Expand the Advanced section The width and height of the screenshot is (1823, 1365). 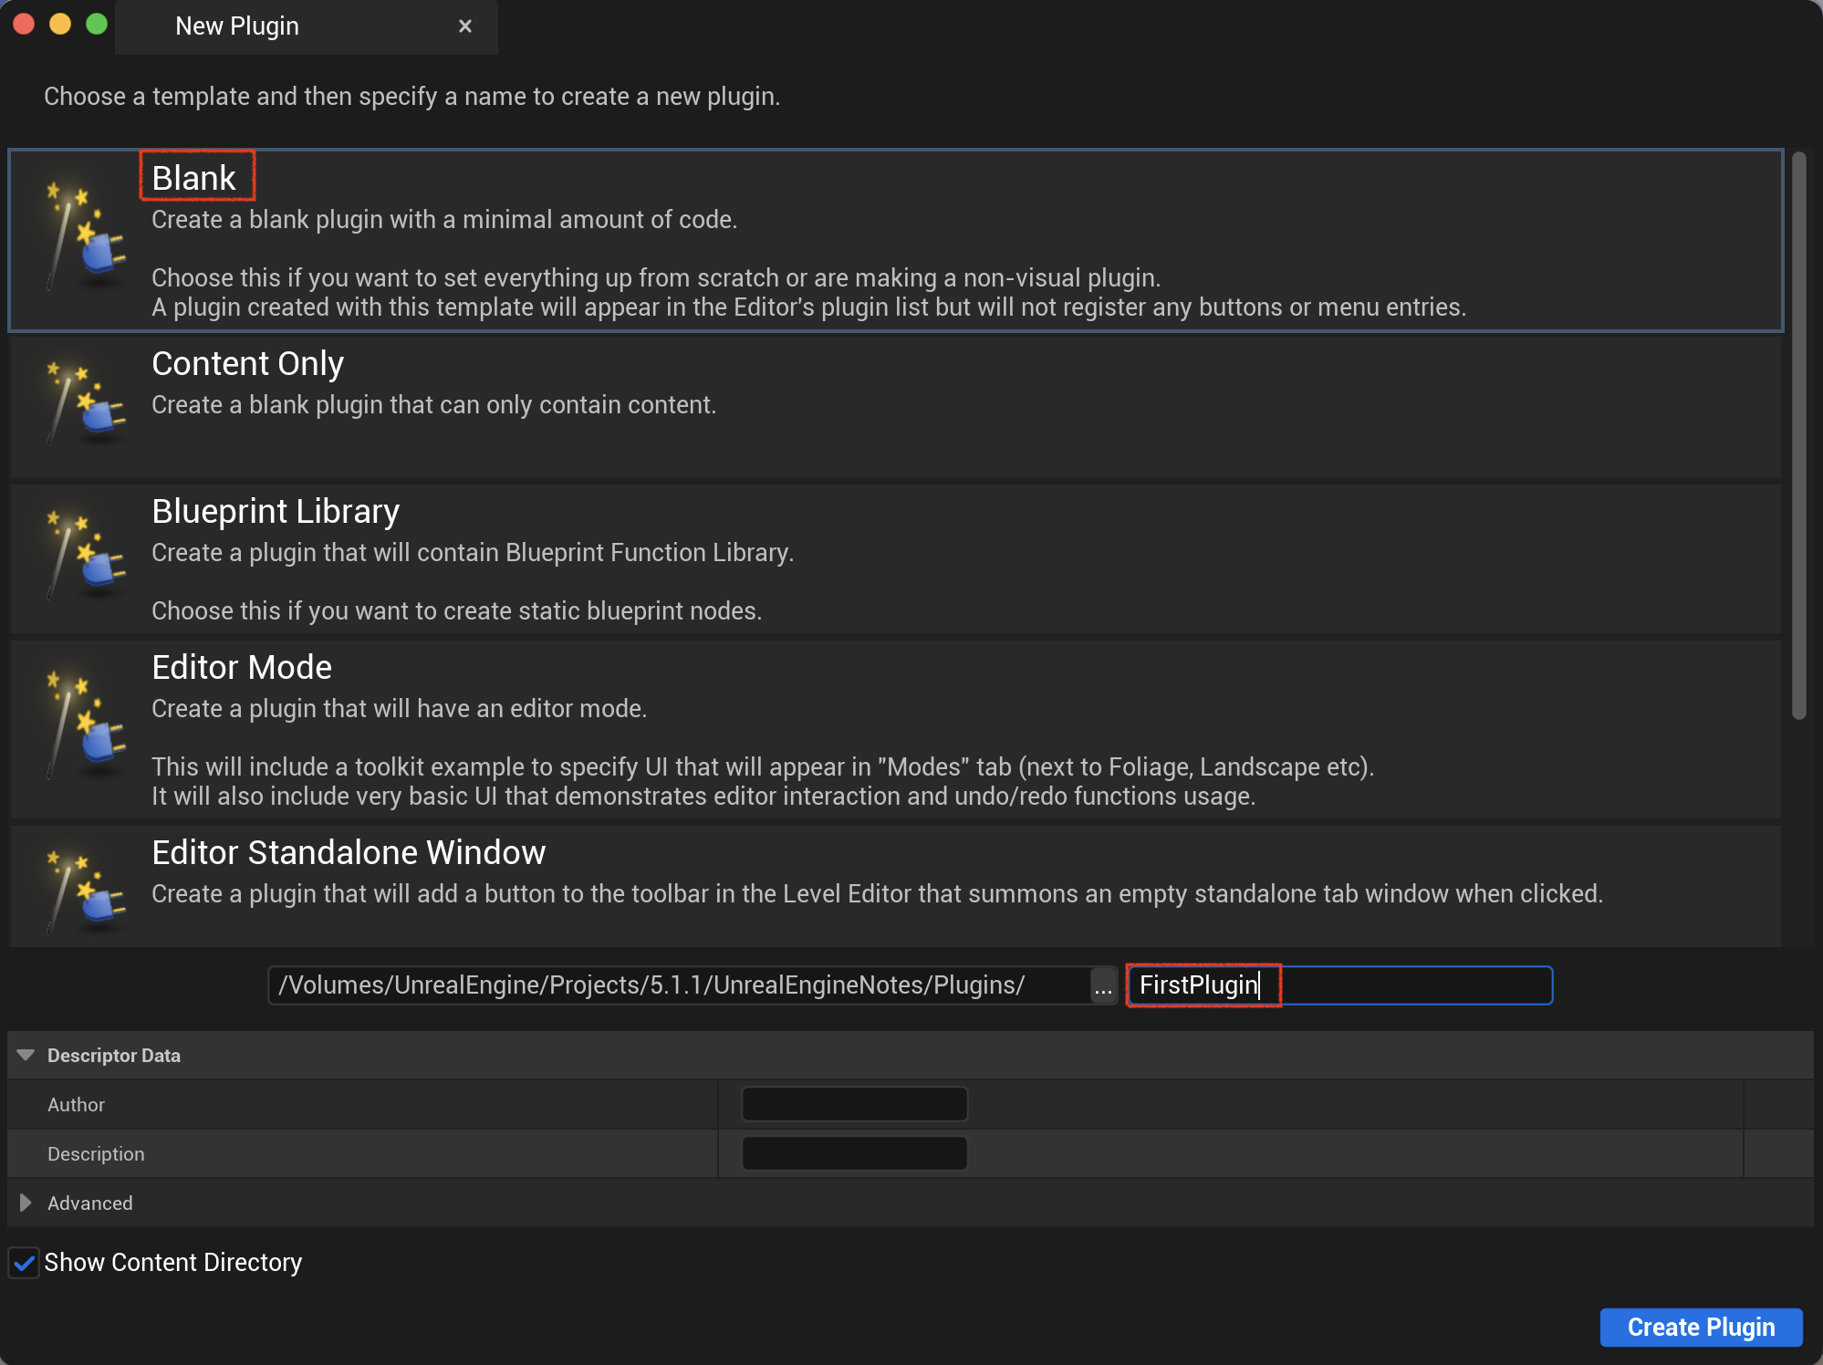click(26, 1203)
